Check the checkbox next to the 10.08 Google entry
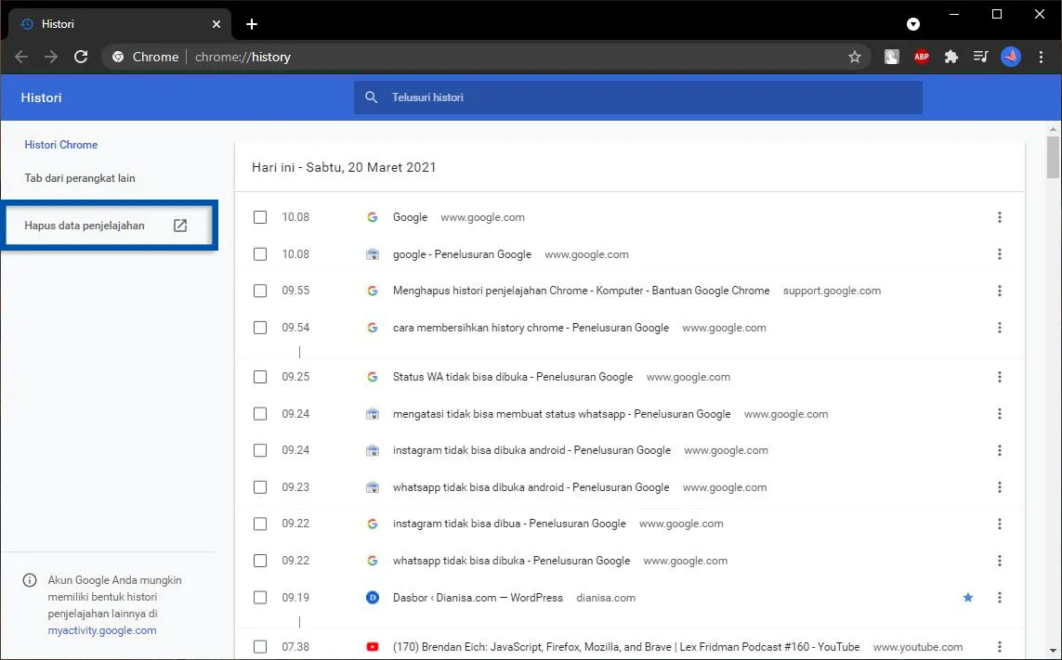The image size is (1062, 660). point(260,217)
